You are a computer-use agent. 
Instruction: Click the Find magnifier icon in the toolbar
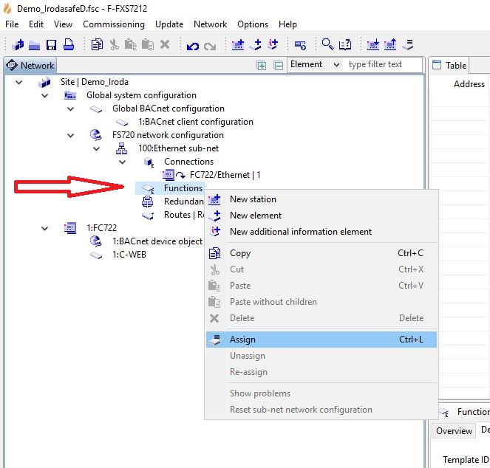click(327, 45)
